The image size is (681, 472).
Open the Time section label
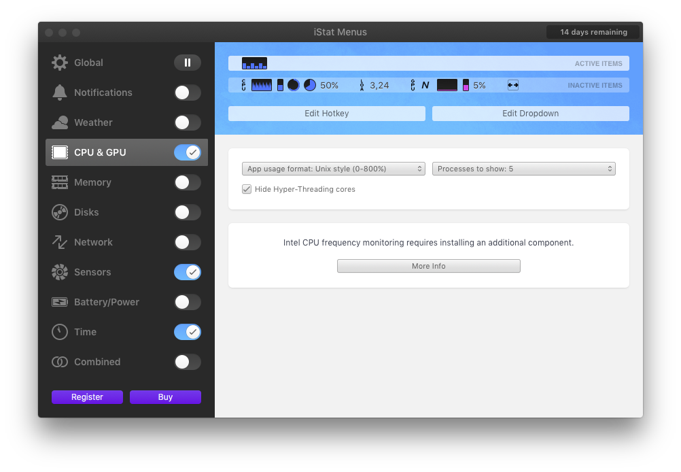(85, 332)
